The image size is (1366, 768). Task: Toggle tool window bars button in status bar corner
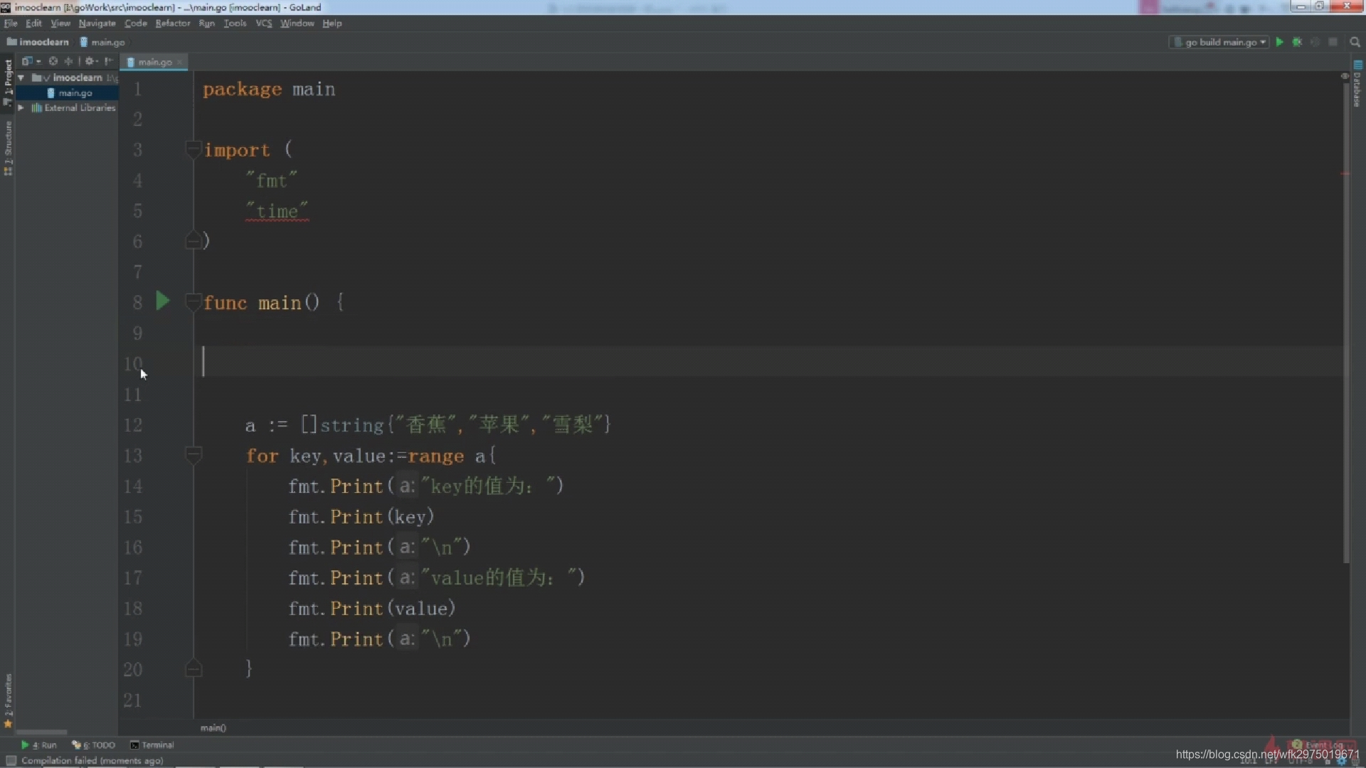pos(11,760)
